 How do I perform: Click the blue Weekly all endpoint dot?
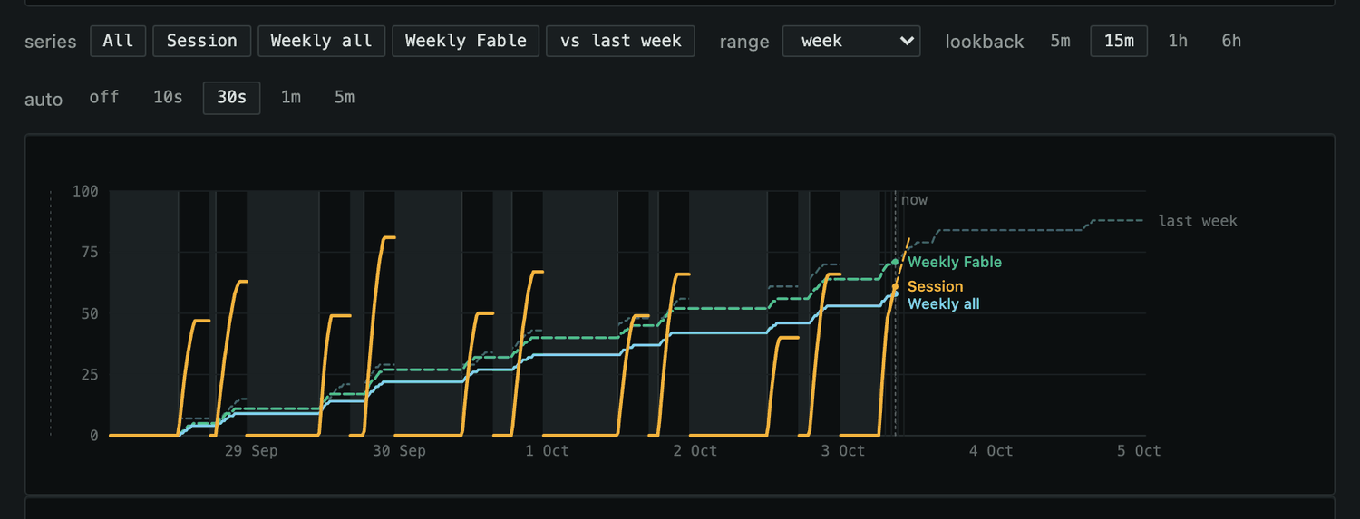895,293
